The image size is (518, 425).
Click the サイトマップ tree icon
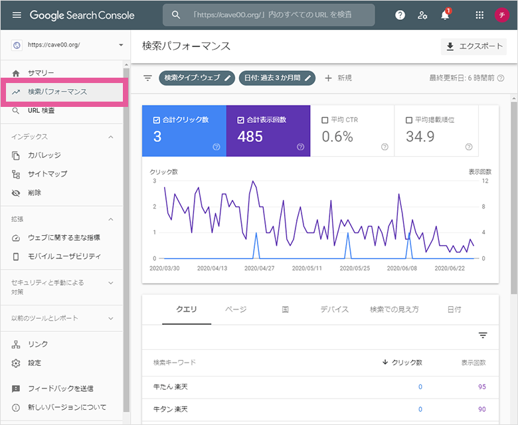click(16, 175)
